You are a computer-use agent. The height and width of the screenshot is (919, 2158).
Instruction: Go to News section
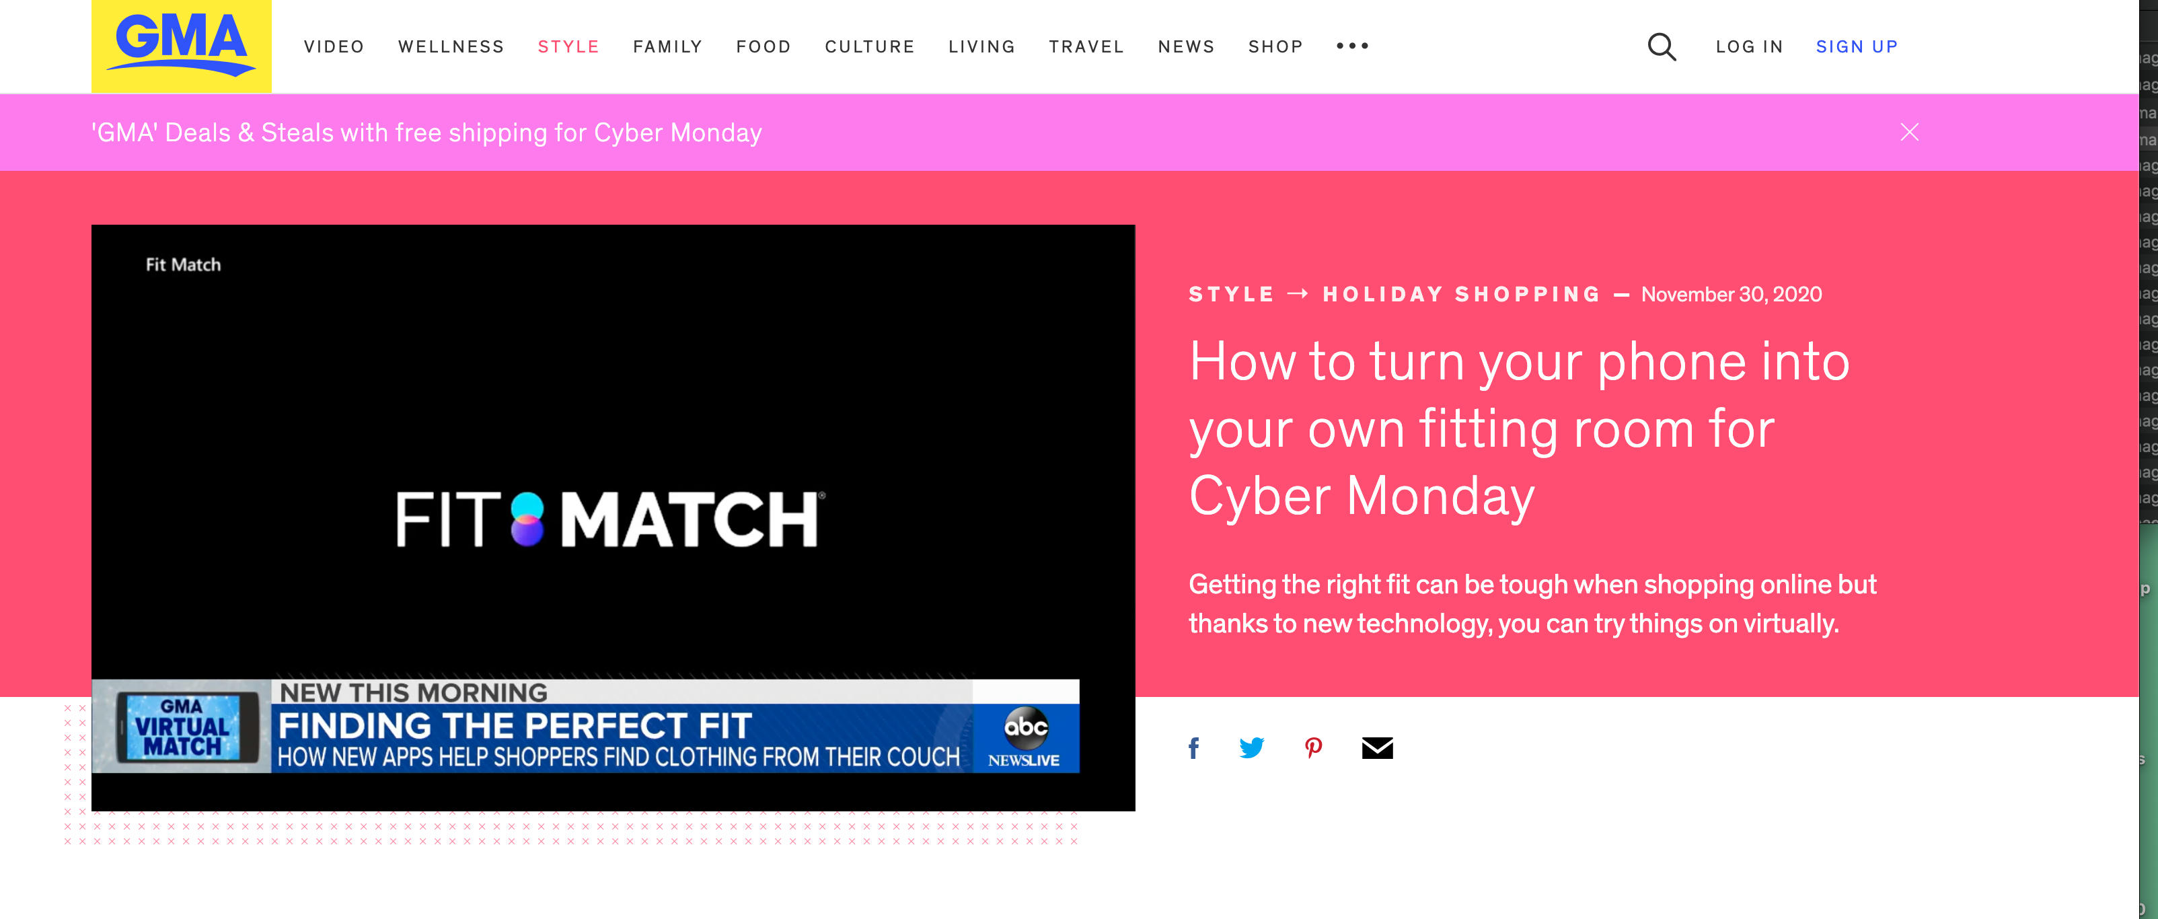click(1186, 47)
